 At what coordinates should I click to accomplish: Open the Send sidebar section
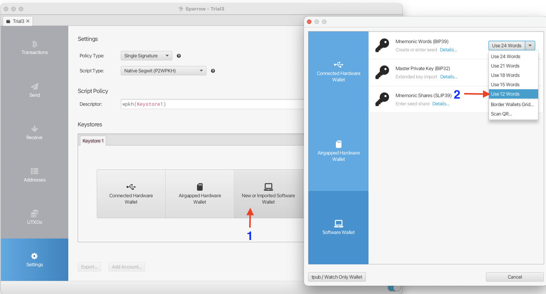35,90
